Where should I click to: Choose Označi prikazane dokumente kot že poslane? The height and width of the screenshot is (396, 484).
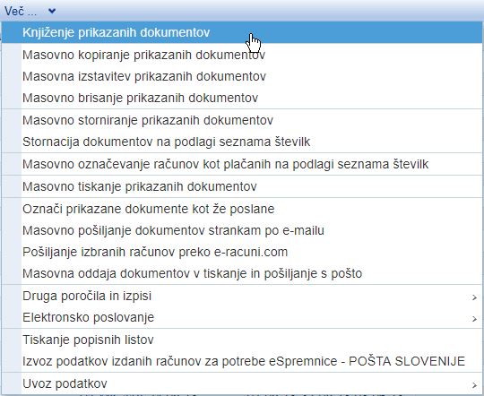242,209
